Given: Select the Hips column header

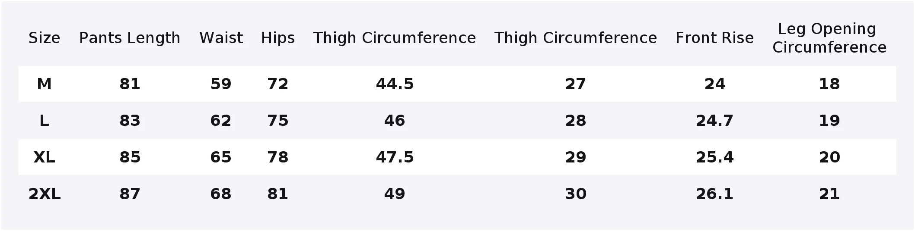Looking at the screenshot, I should point(278,38).
